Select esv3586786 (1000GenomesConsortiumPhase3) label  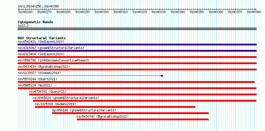[54, 60]
